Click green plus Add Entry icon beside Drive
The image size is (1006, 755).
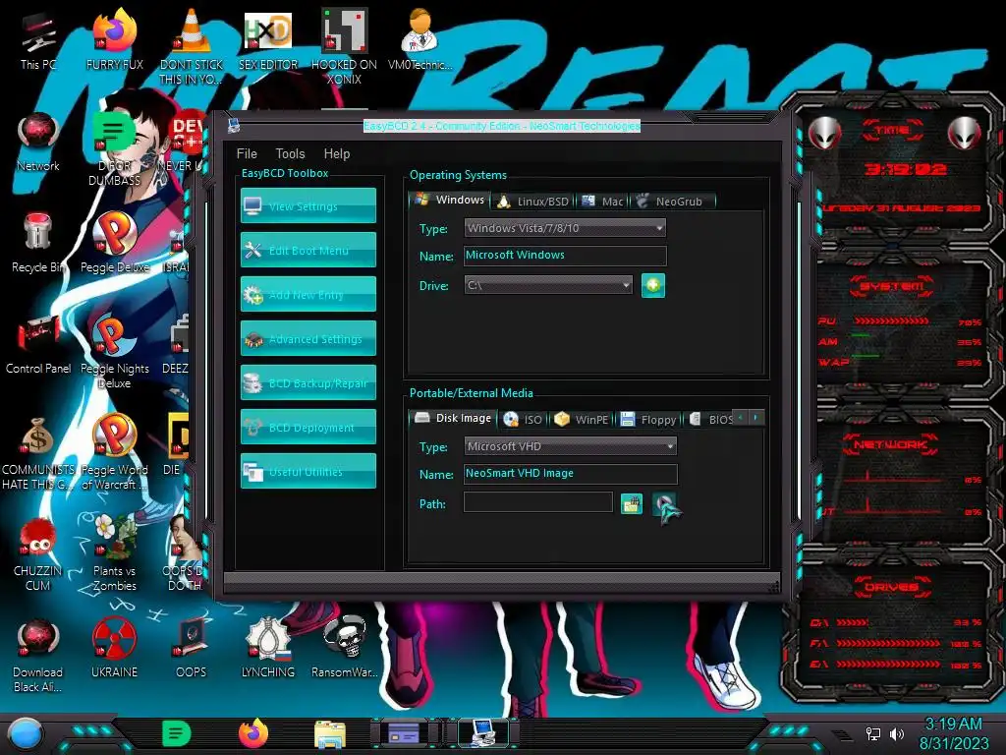click(x=653, y=285)
